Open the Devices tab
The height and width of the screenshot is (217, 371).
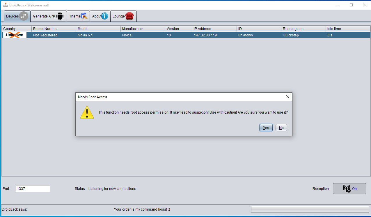pyautogui.click(x=17, y=16)
